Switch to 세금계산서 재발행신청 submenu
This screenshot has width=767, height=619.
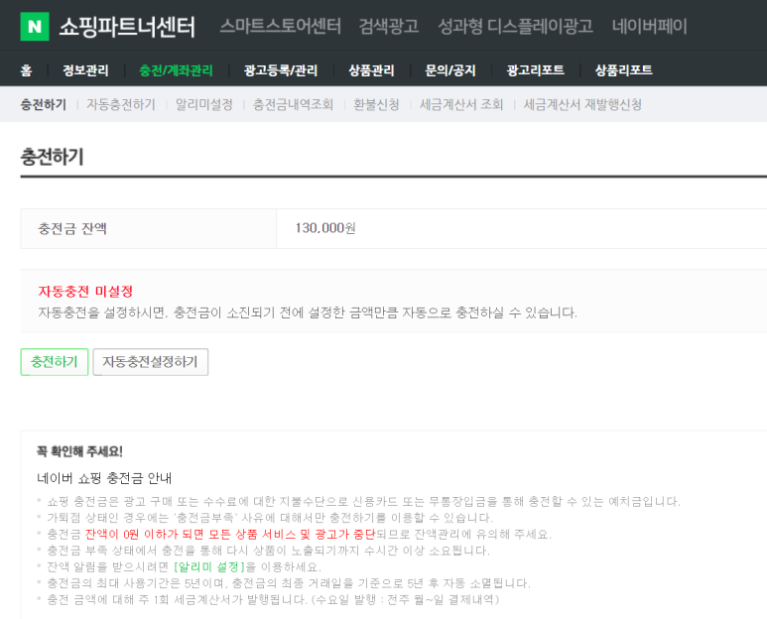(582, 104)
